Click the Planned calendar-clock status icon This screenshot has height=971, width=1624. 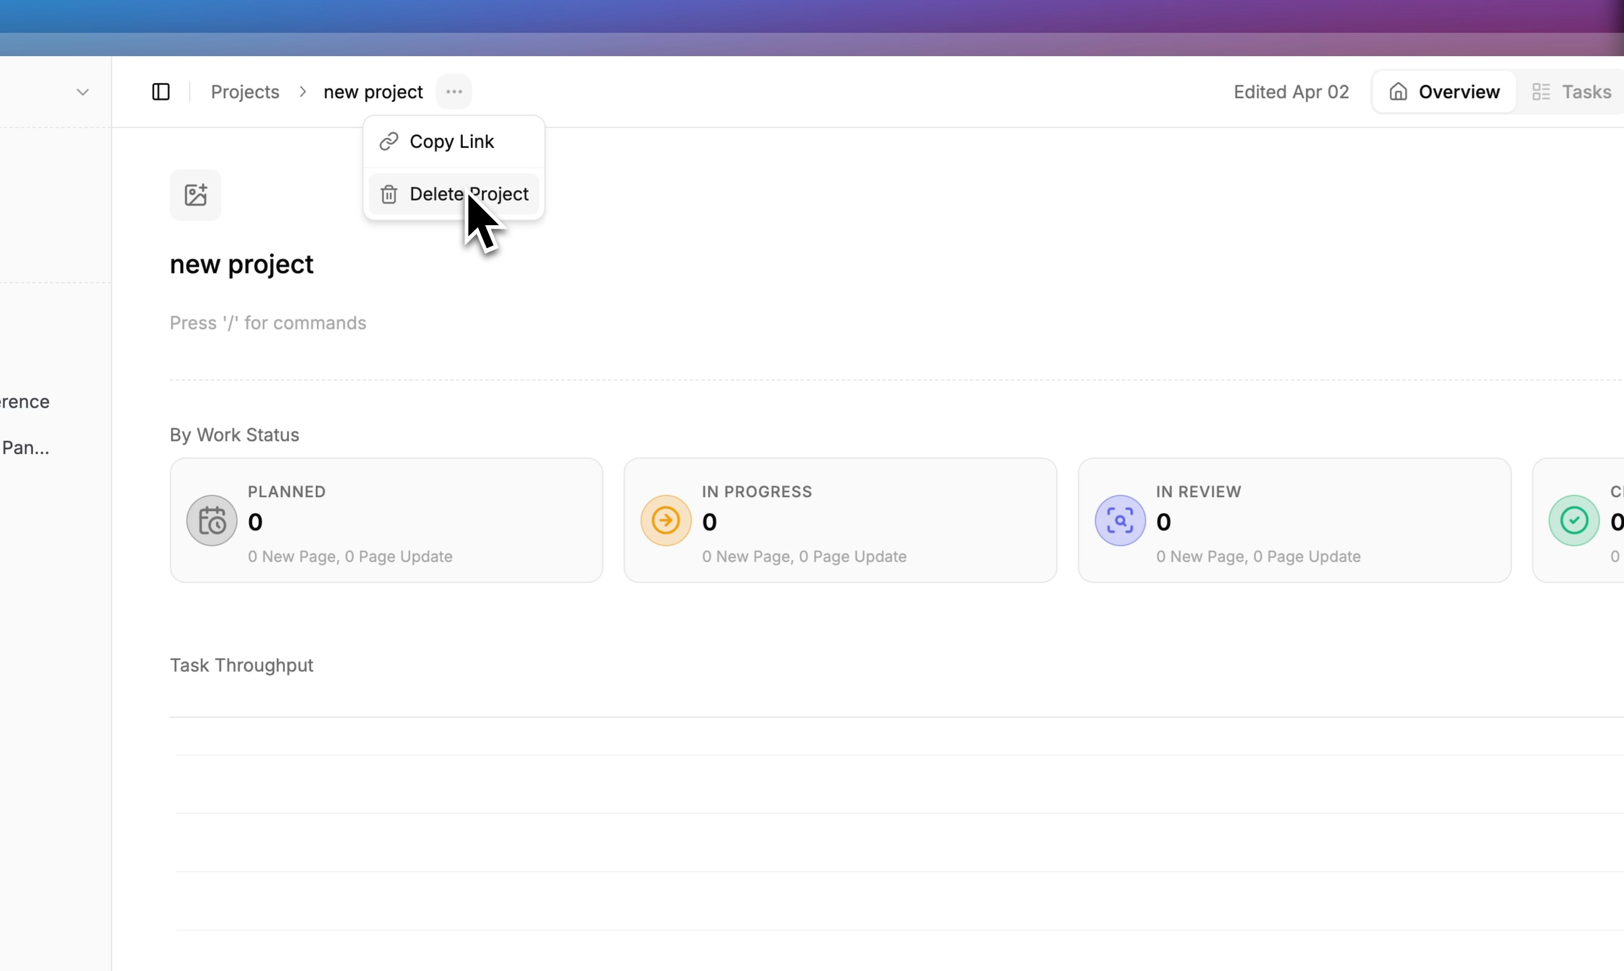211,521
